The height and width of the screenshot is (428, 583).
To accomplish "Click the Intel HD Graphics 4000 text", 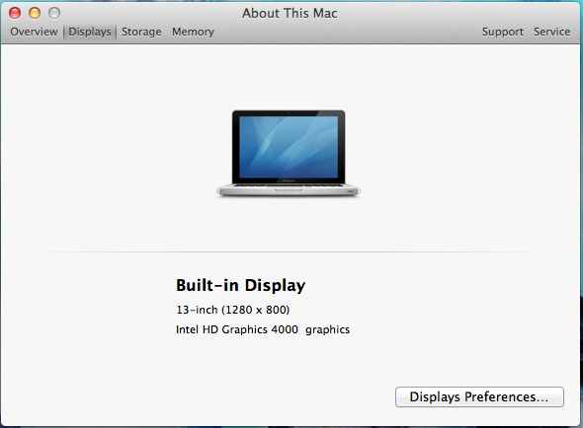I will [237, 329].
